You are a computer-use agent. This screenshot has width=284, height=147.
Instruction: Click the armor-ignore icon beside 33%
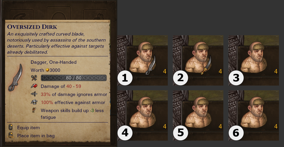[34, 94]
